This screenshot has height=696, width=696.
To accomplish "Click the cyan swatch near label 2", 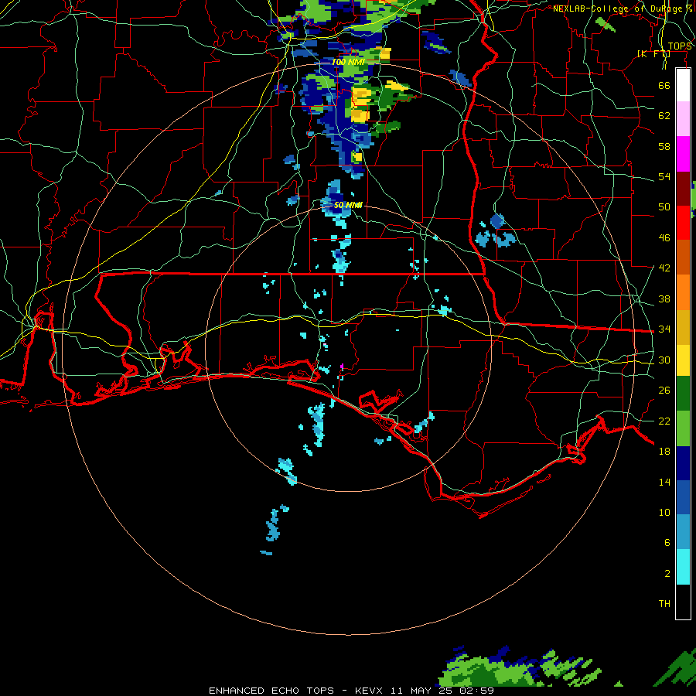I will [x=683, y=567].
